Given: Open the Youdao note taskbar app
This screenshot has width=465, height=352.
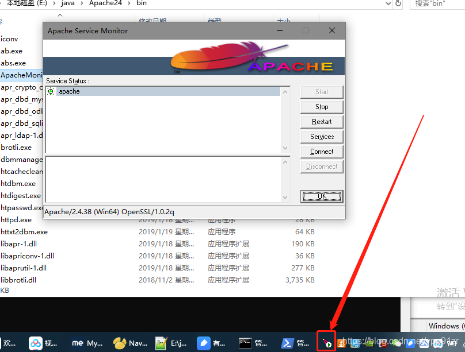Looking at the screenshot, I should (x=211, y=343).
